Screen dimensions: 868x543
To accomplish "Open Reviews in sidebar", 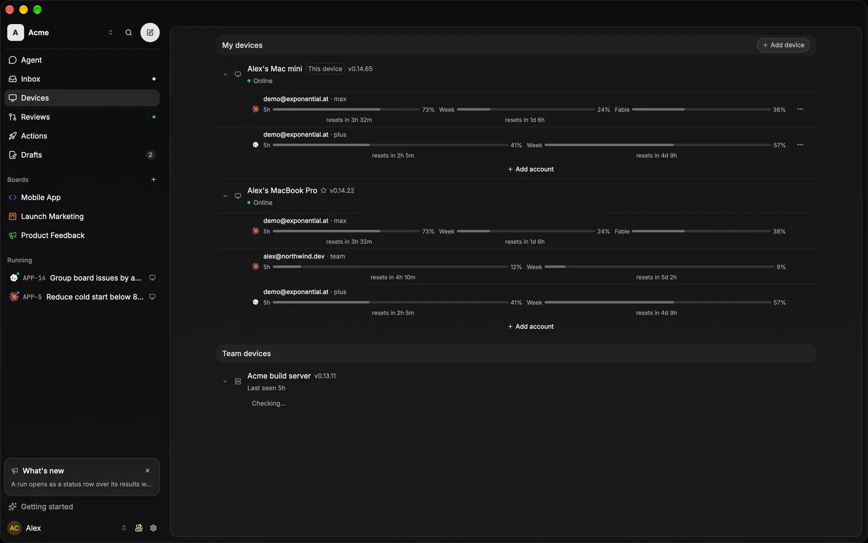I will pyautogui.click(x=82, y=117).
